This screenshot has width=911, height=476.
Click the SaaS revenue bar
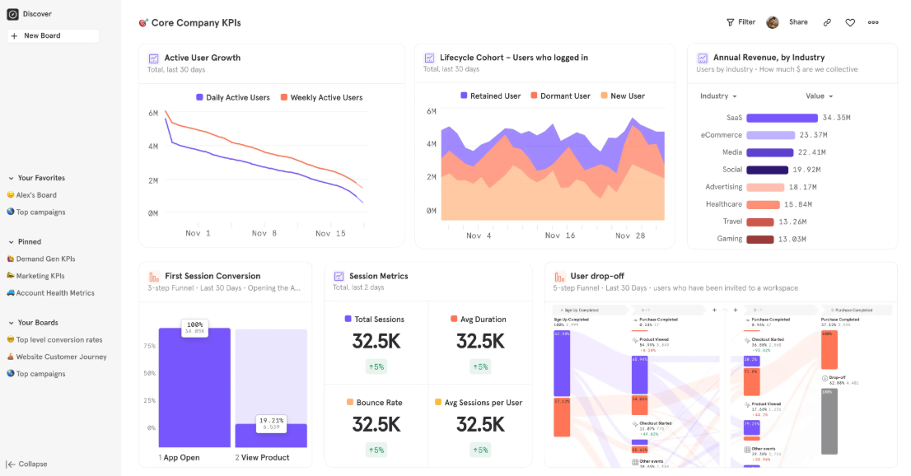click(x=782, y=118)
